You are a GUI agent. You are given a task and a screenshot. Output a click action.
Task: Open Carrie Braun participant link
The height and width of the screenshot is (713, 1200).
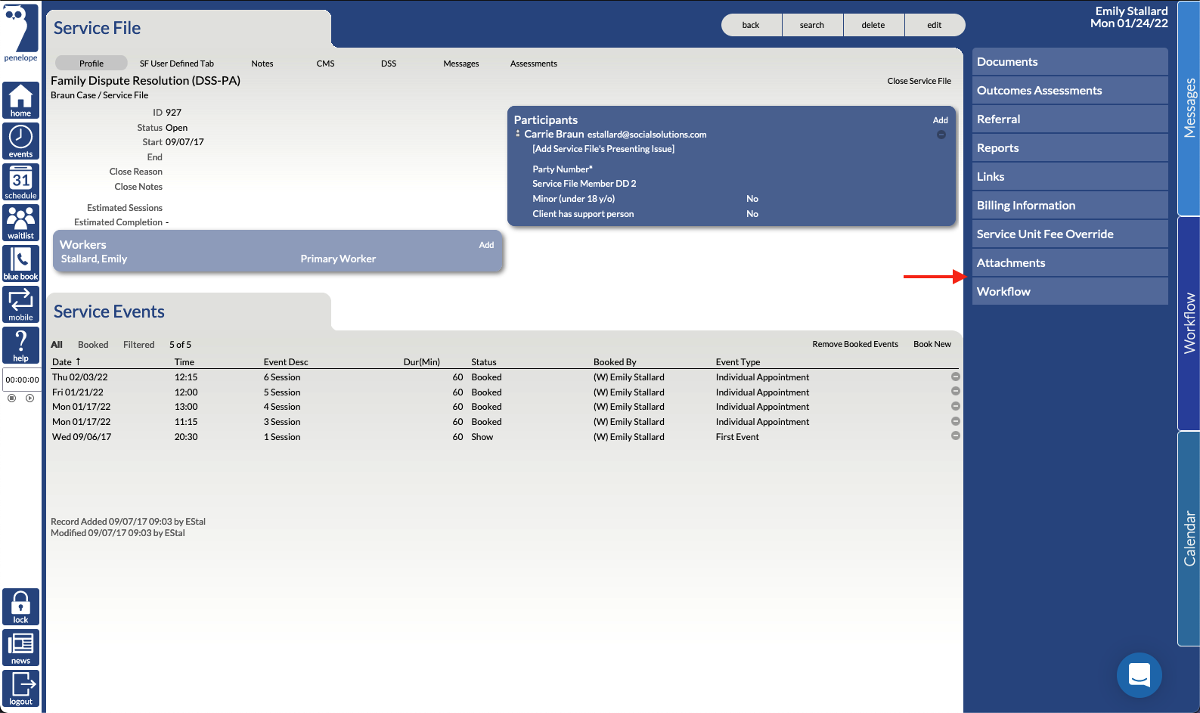tap(554, 134)
